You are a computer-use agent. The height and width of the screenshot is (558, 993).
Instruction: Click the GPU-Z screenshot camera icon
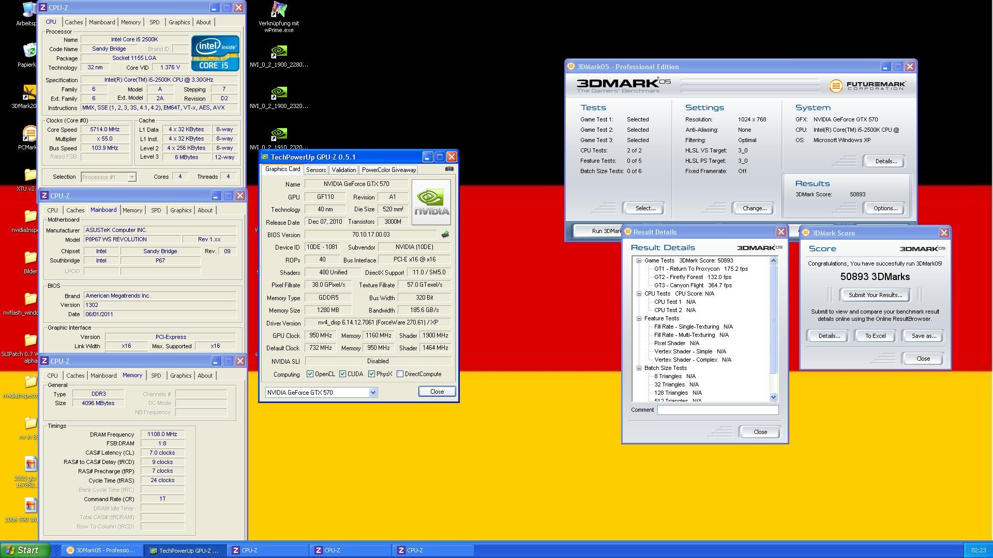point(449,169)
